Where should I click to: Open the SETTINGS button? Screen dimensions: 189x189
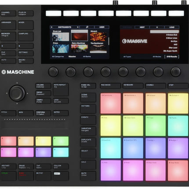click(26, 53)
